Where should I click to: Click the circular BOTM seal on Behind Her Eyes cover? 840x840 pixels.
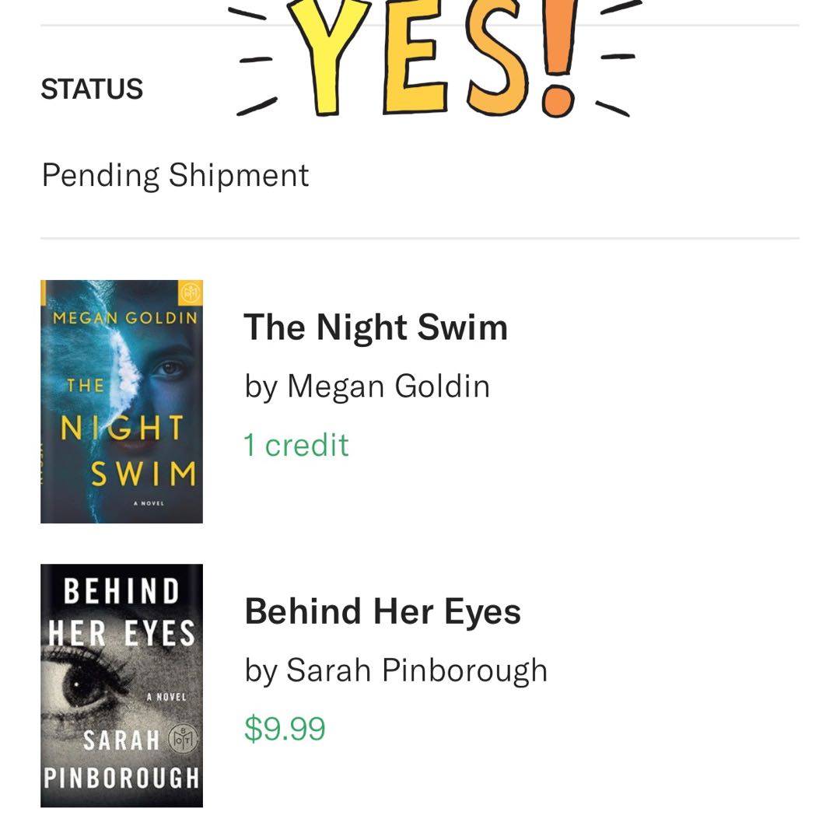[x=188, y=738]
